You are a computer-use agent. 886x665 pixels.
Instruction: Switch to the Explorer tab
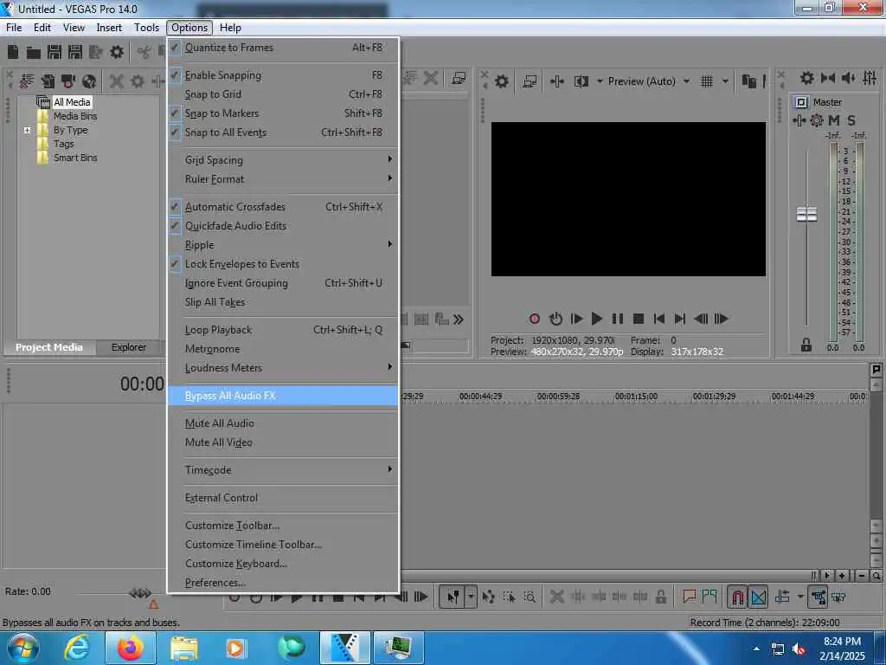coord(128,347)
